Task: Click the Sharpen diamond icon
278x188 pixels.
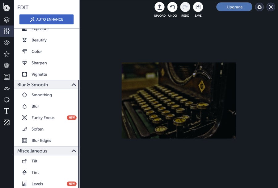Action: (24, 63)
